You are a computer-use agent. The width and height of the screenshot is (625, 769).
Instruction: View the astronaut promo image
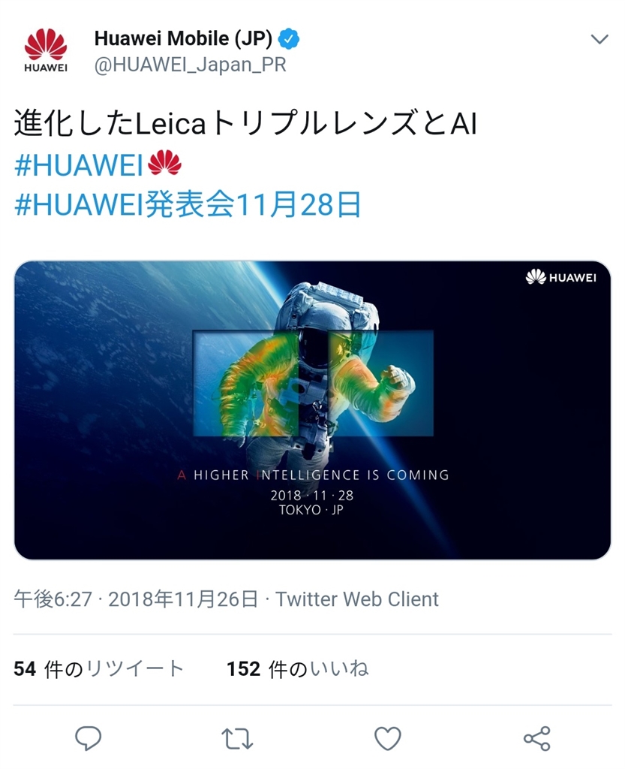point(312,410)
